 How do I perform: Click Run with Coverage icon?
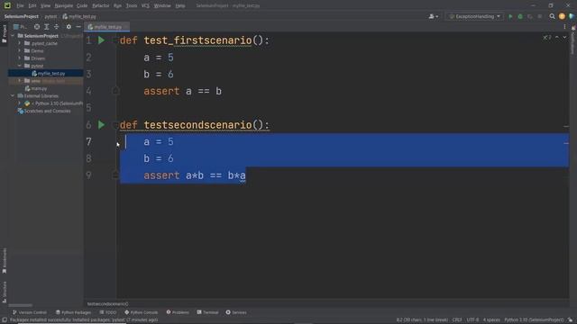(530, 16)
